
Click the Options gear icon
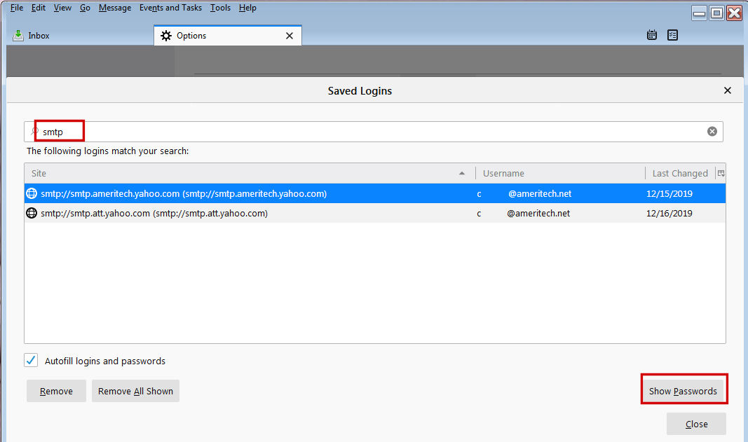165,36
